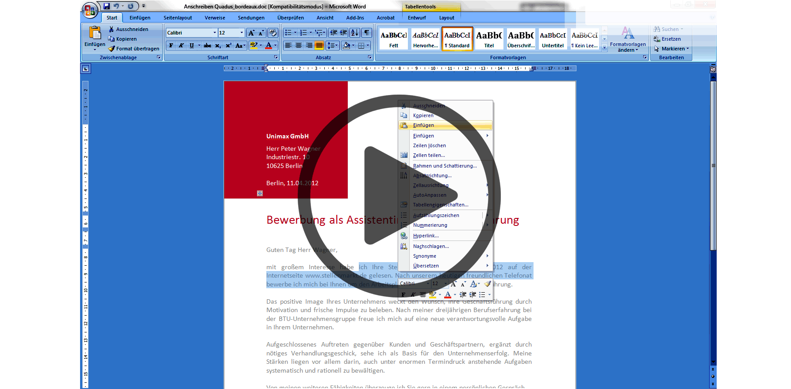Open the Calibri font name dropdown
791x389 pixels.
(215, 33)
